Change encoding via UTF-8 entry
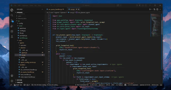 coord(108,85)
